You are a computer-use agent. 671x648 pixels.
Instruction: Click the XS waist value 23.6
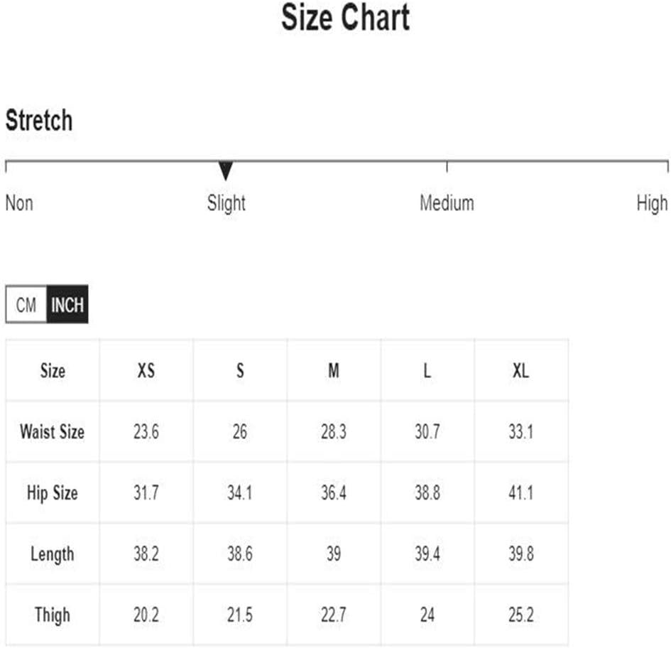pos(146,431)
